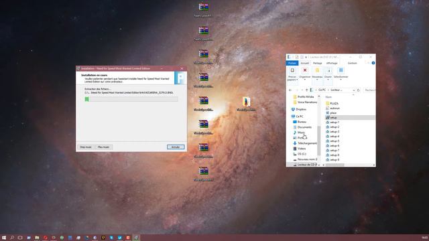Image resolution: width=429 pixels, height=241 pixels.
Task: Refresh the Explorer address bar
Action: pos(358,90)
